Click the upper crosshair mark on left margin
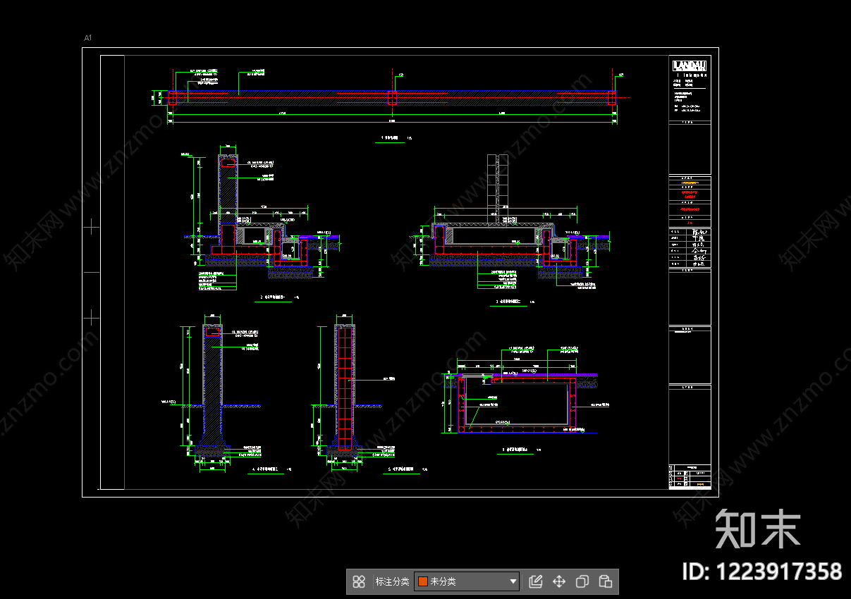 (x=92, y=226)
